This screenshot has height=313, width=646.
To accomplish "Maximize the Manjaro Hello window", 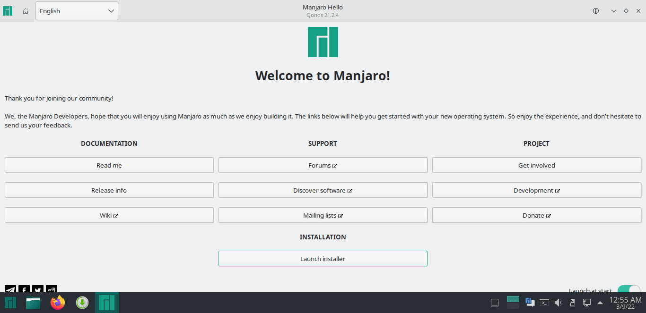I will 626,11.
